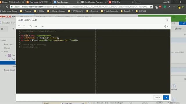Open Find search in Code Editor
Screen dimensions: 186x104
pyautogui.click(x=31, y=26)
